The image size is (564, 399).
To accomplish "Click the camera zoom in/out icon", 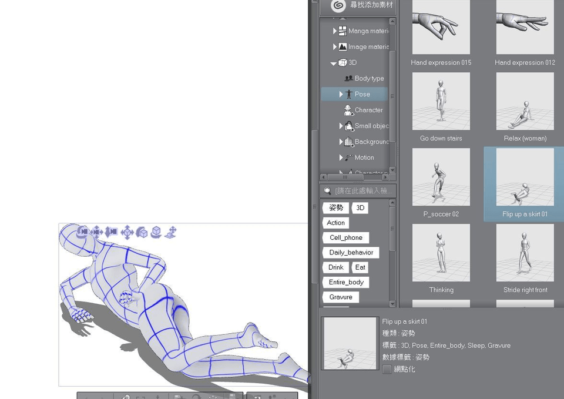I will tap(112, 232).
